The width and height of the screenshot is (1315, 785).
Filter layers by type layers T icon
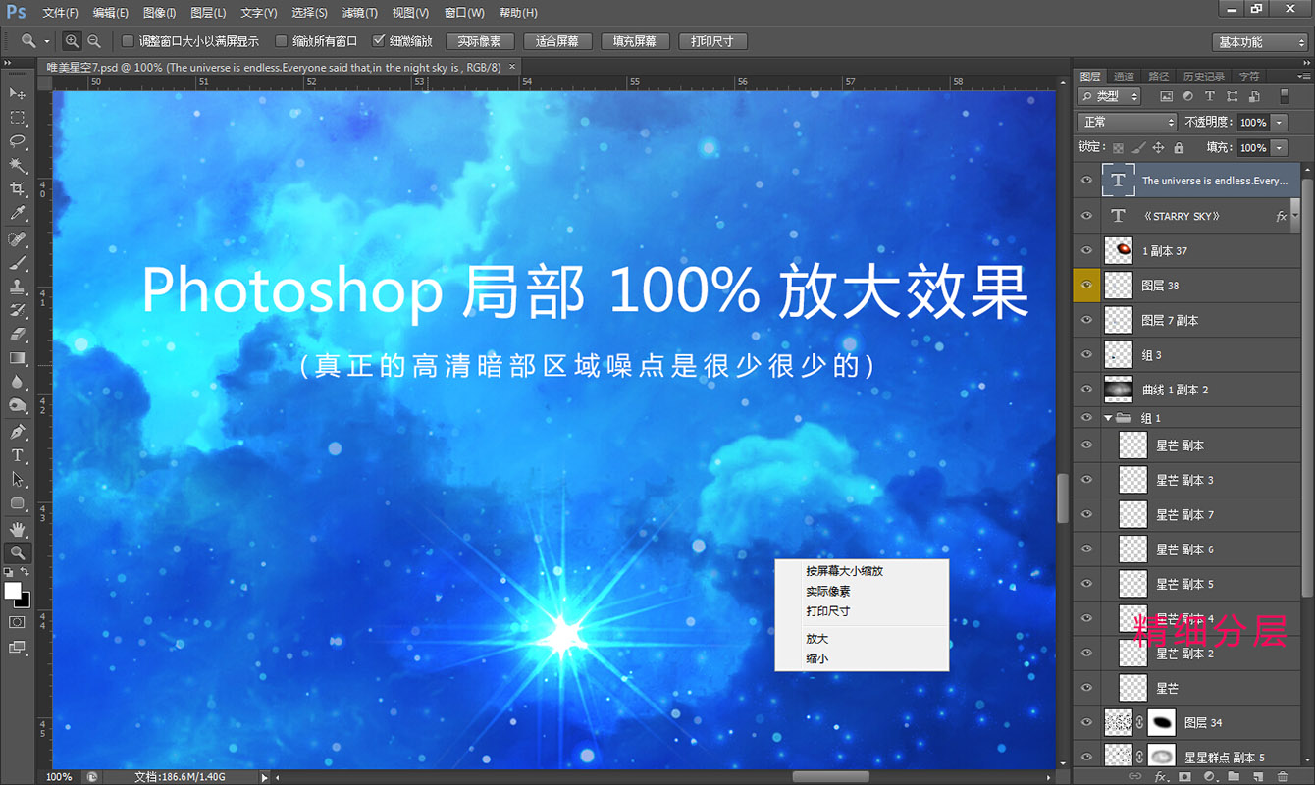tap(1209, 96)
